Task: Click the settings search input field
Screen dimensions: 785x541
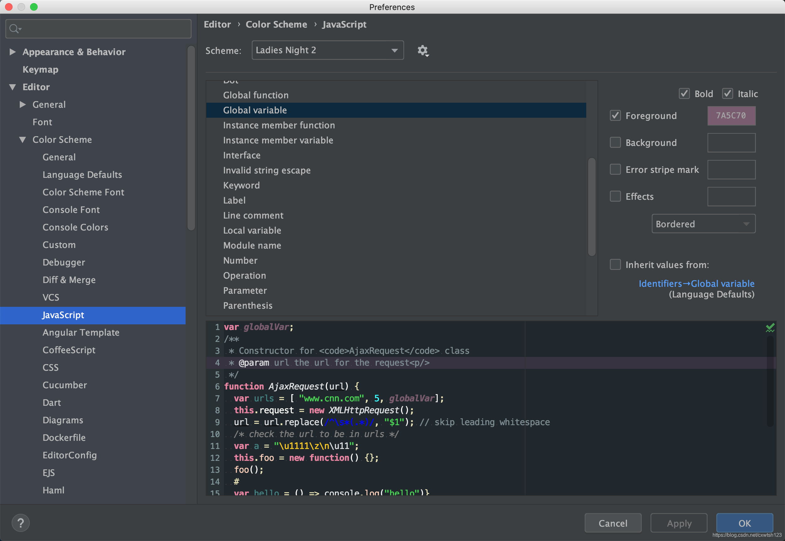Action: (x=102, y=29)
